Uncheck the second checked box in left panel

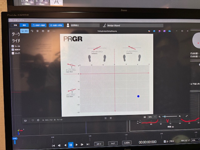pos(13,50)
